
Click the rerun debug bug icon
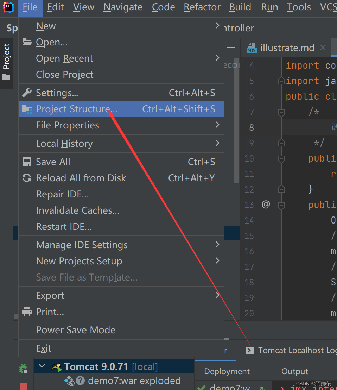point(23,369)
